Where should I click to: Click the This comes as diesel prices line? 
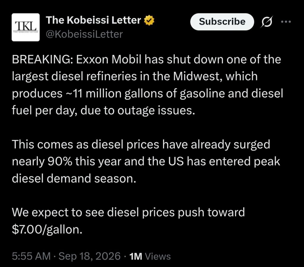tap(141, 144)
